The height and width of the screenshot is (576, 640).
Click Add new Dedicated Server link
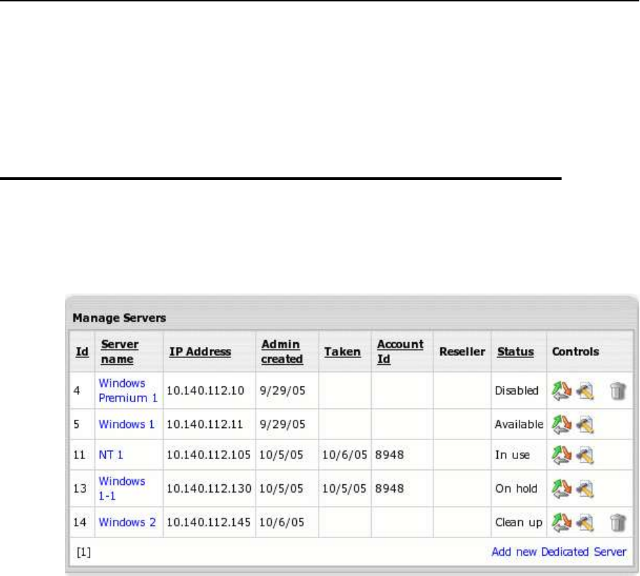tap(559, 552)
